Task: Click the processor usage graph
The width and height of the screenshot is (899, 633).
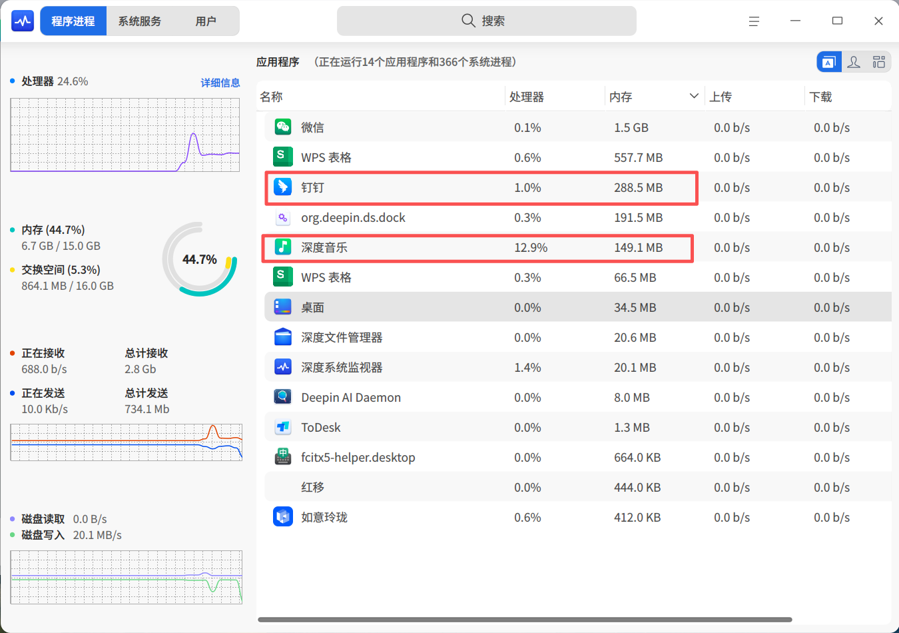Action: [125, 135]
